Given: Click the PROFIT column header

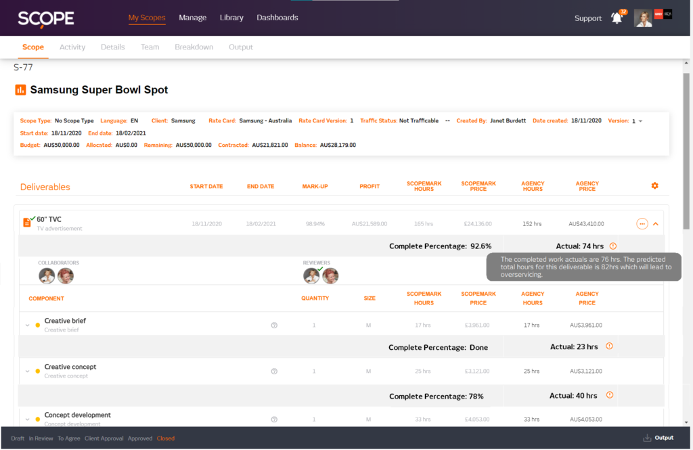Looking at the screenshot, I should coord(370,187).
